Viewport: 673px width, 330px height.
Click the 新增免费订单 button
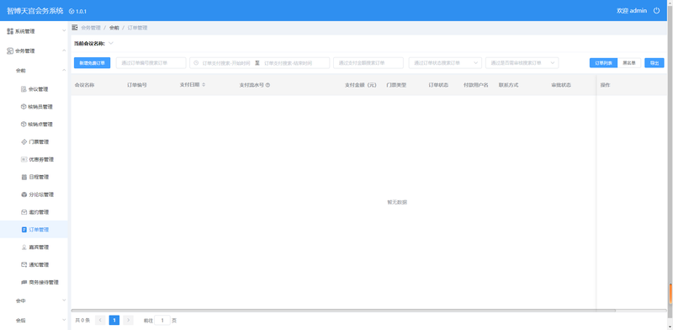pyautogui.click(x=92, y=63)
